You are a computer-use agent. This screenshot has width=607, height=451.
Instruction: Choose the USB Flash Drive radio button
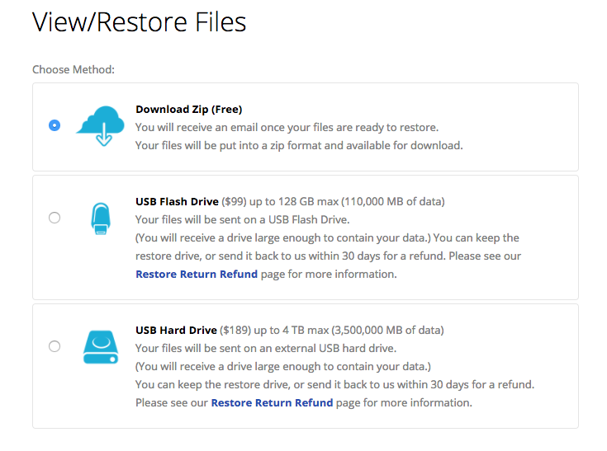point(55,218)
